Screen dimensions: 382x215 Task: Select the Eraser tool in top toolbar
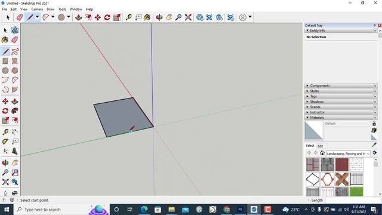[x=20, y=17]
